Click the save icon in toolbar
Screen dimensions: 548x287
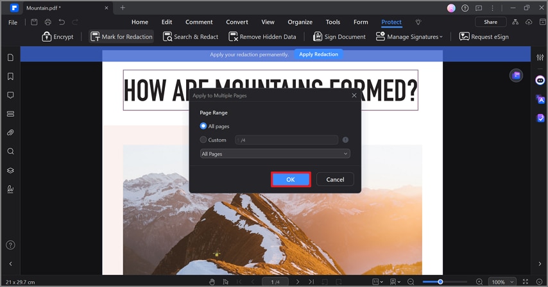(34, 22)
